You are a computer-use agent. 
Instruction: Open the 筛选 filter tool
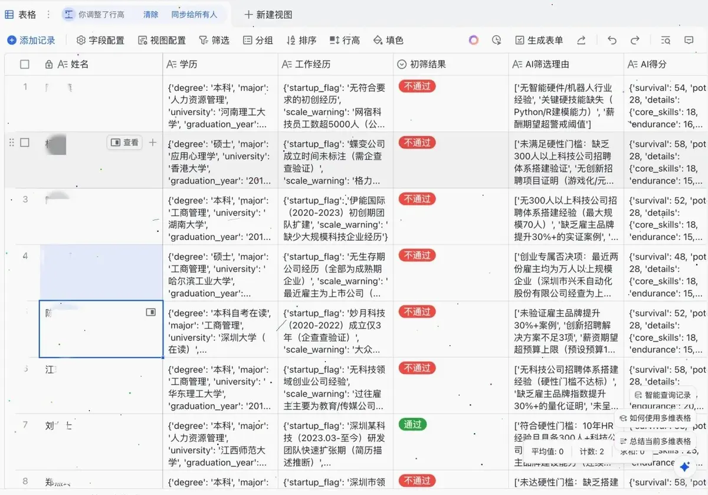214,40
